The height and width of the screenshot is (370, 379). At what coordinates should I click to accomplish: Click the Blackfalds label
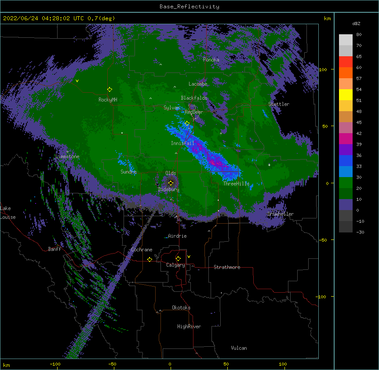point(194,98)
